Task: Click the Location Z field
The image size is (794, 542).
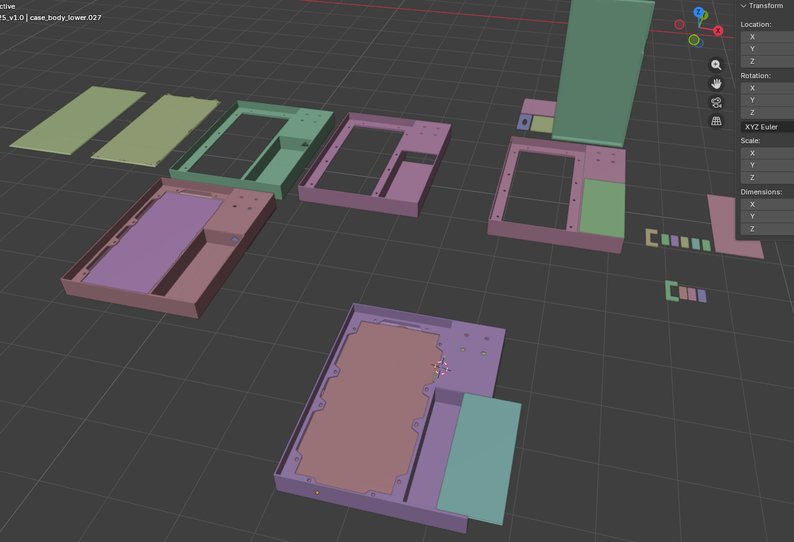Action: click(767, 61)
